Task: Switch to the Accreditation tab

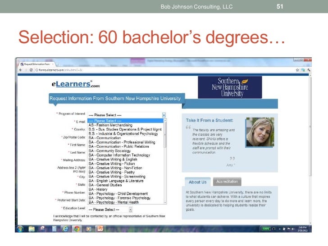Action: (227, 182)
